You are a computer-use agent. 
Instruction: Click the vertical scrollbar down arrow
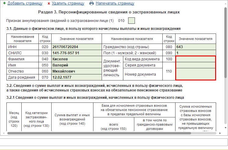pyautogui.click(x=226, y=128)
